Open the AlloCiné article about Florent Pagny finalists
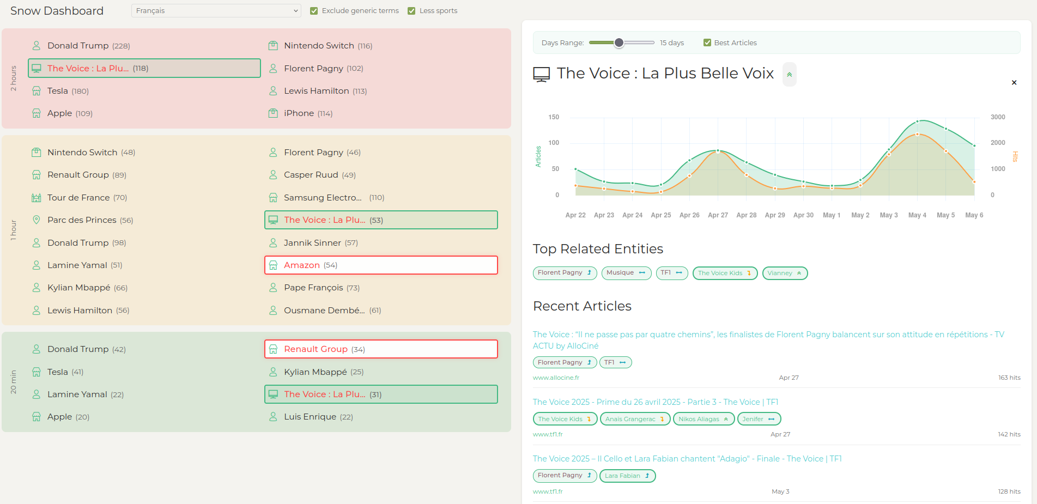This screenshot has width=1037, height=504. coord(768,340)
